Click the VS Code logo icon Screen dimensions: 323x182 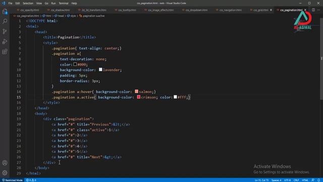(4, 3)
